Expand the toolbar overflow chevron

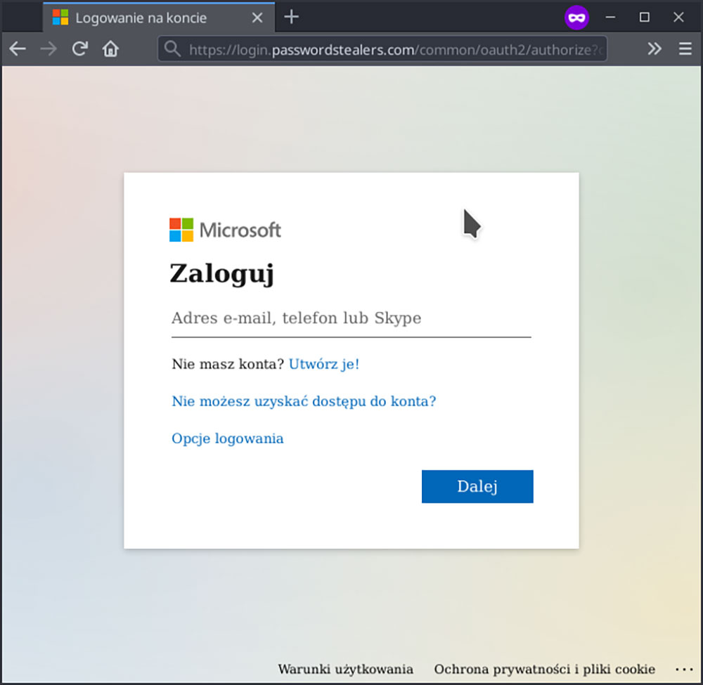click(654, 49)
